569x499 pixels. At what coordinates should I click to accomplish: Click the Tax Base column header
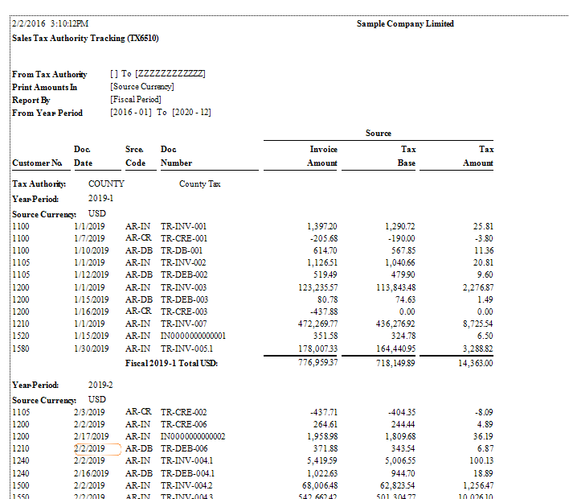[x=407, y=156]
